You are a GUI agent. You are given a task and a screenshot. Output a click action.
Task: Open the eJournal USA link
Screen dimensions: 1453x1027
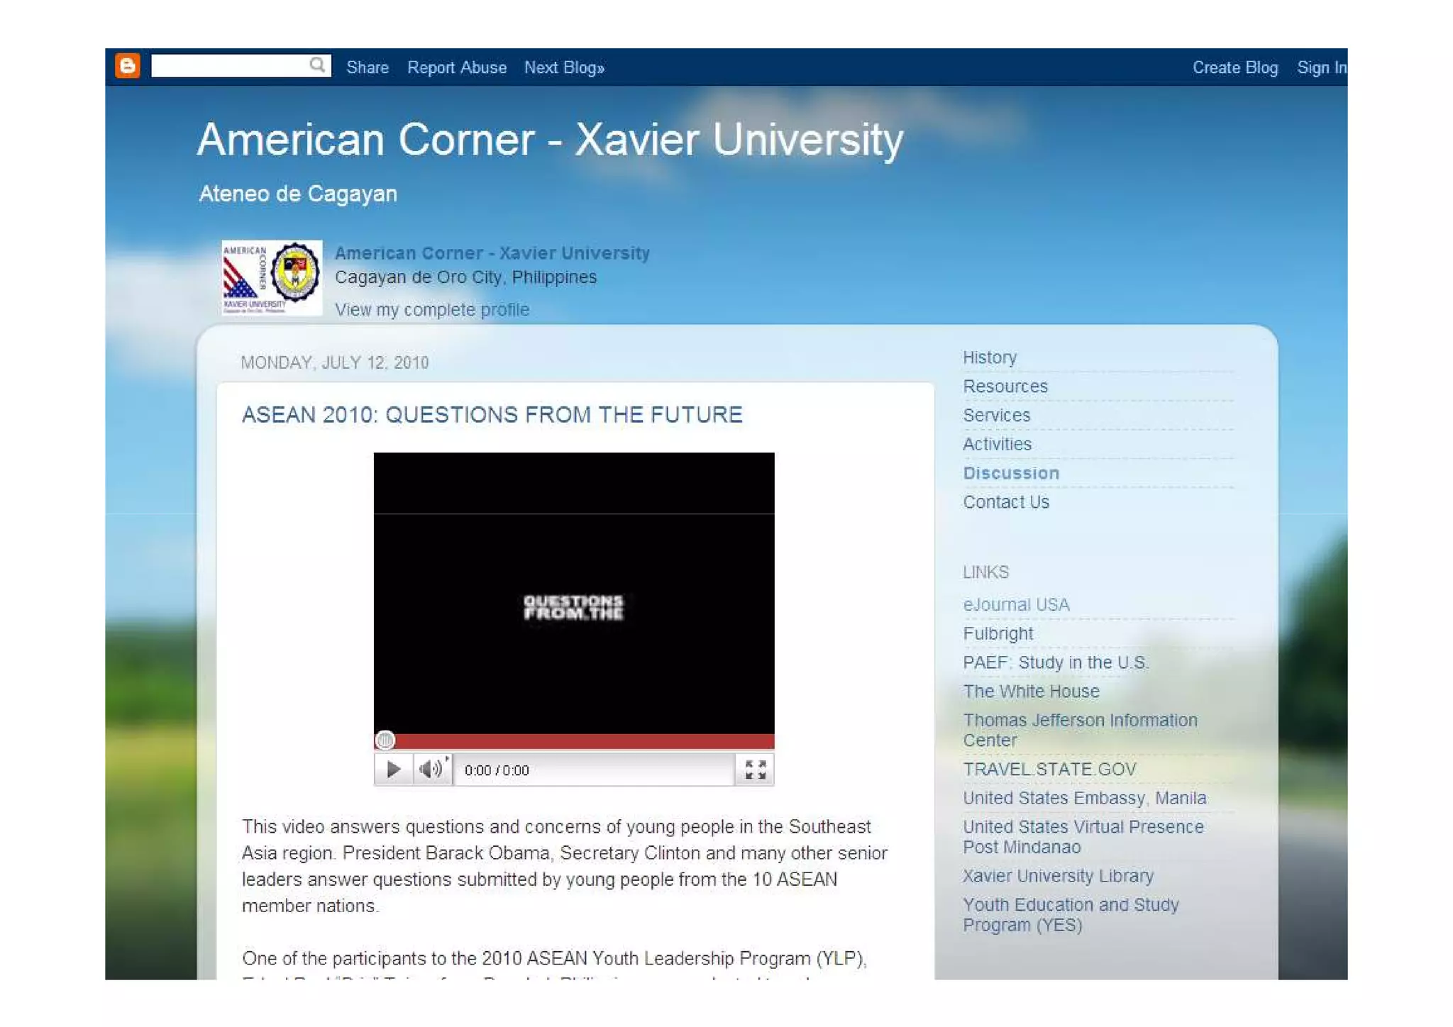tap(1015, 605)
